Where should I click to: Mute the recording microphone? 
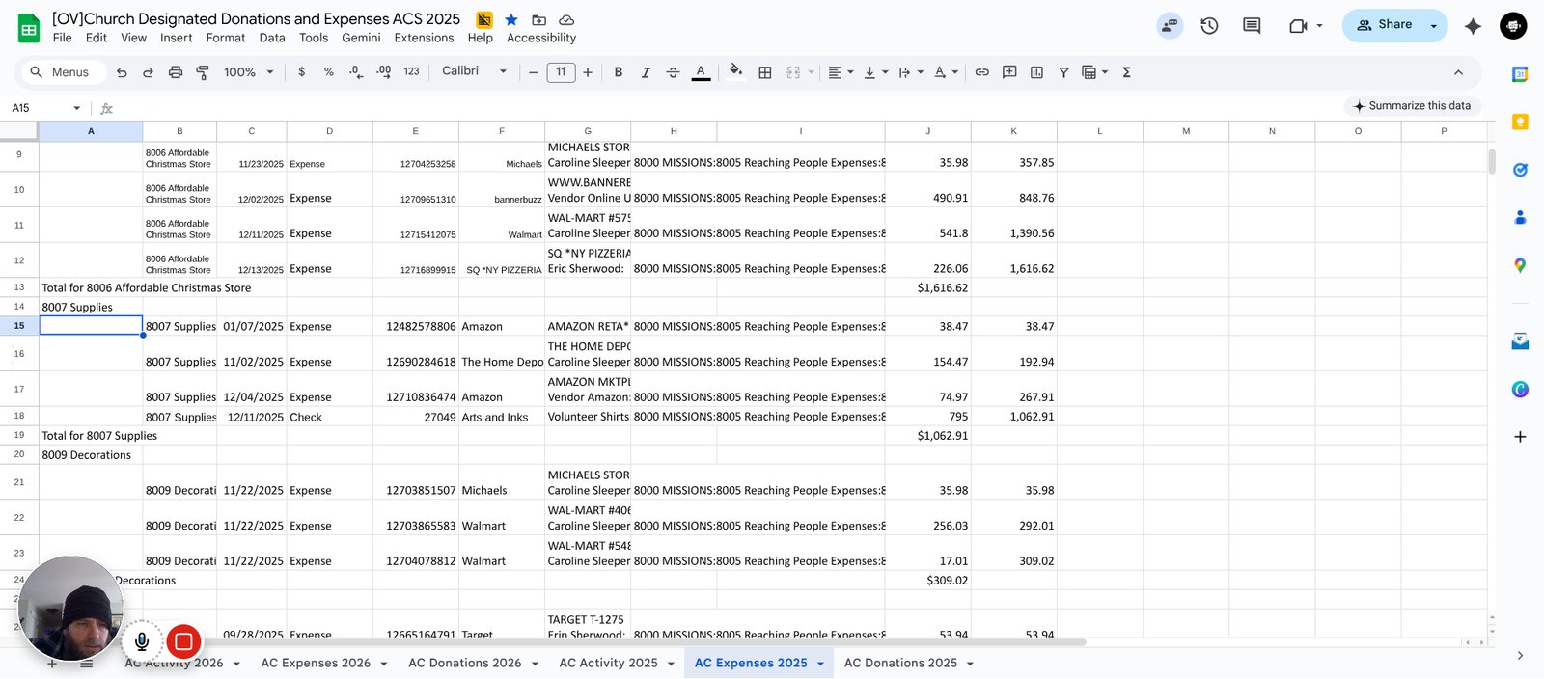[x=142, y=640]
